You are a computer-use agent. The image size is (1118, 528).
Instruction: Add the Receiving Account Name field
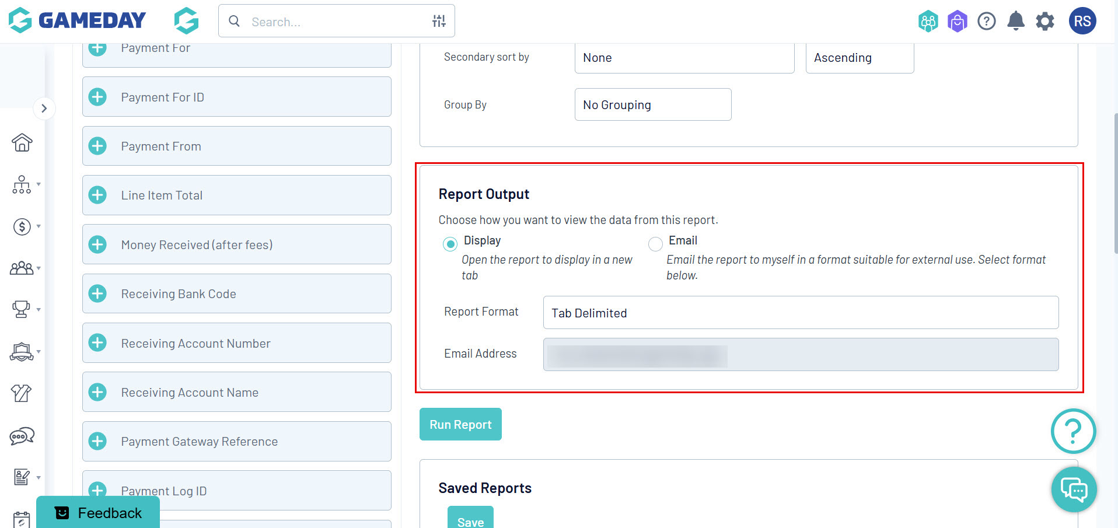pyautogui.click(x=97, y=392)
